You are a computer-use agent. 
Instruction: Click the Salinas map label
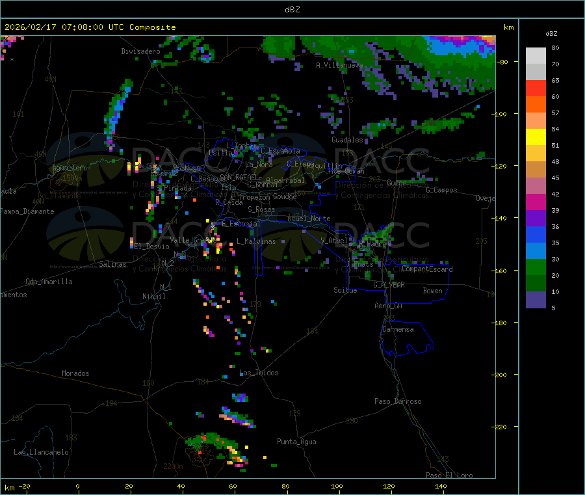point(112,264)
